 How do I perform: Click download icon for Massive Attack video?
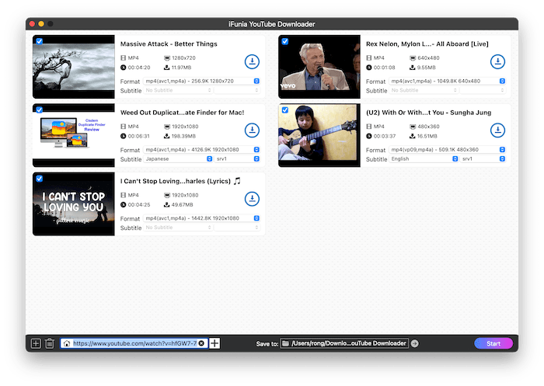252,62
